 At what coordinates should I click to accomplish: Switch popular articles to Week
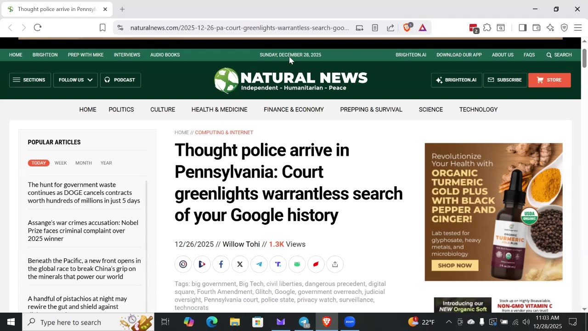(61, 163)
